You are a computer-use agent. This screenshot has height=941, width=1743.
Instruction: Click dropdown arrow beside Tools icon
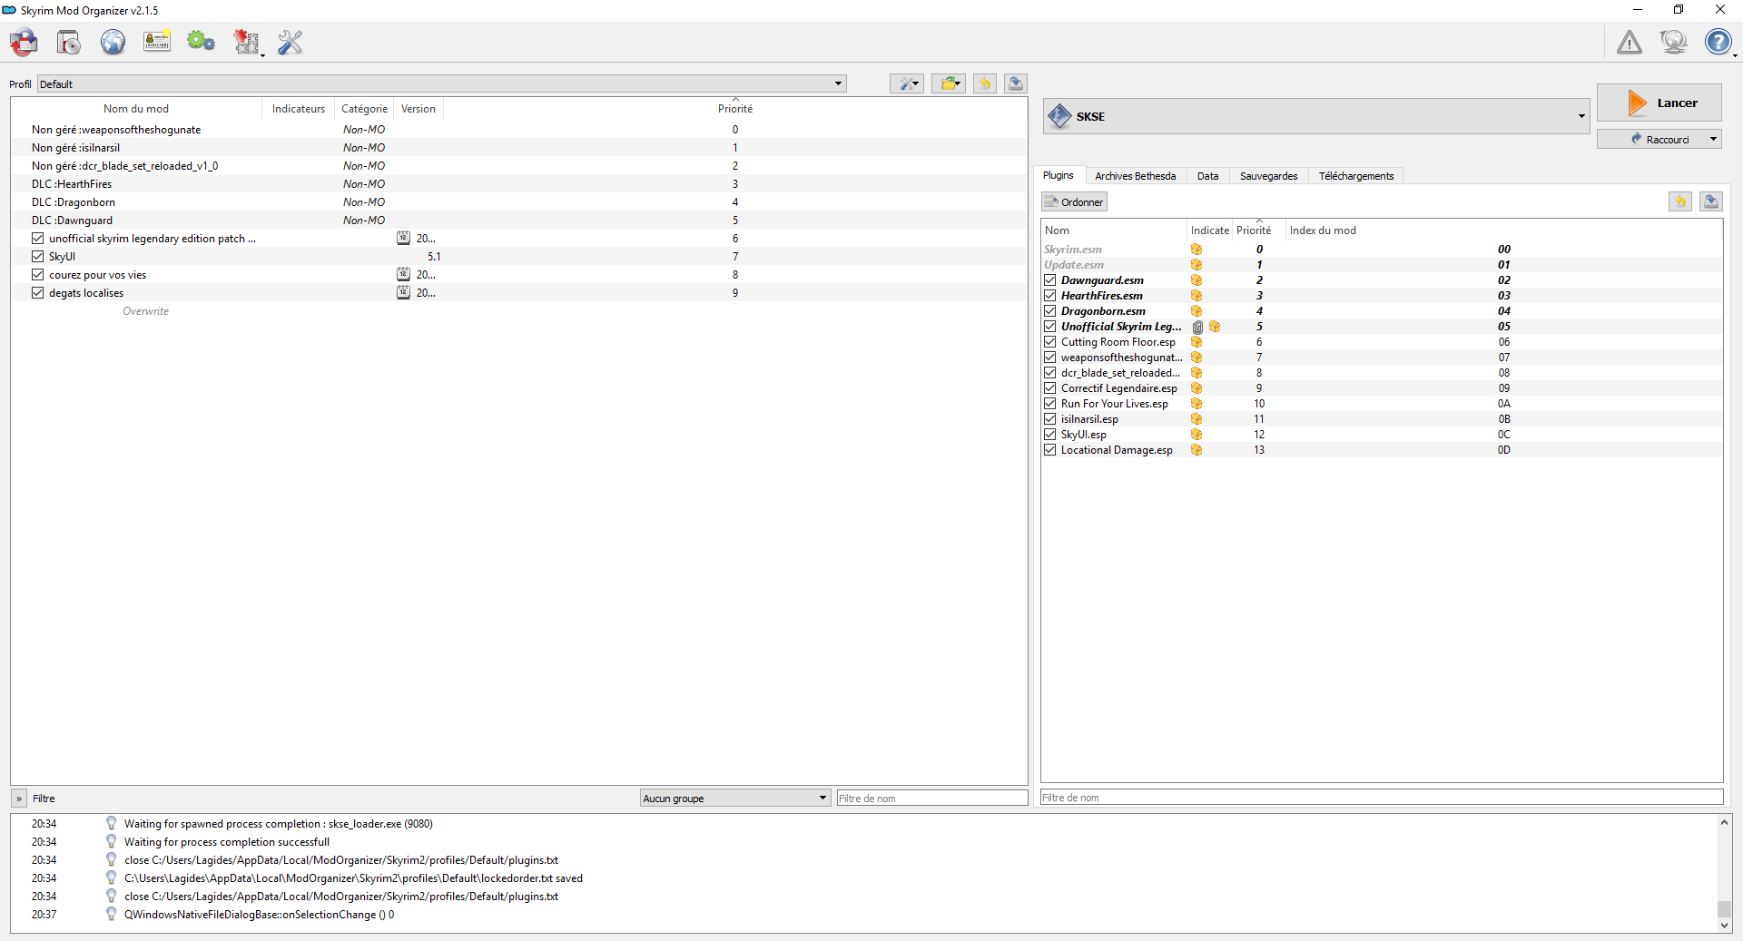[263, 55]
